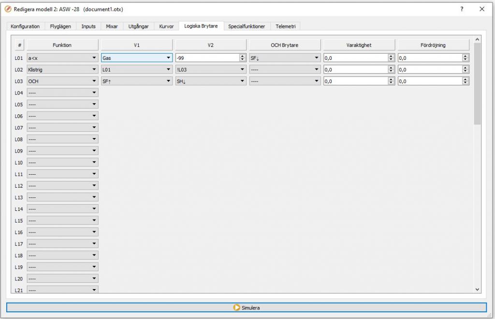Click the Funktion column header
Viewport: 495px width, 319px height.
tap(62, 45)
